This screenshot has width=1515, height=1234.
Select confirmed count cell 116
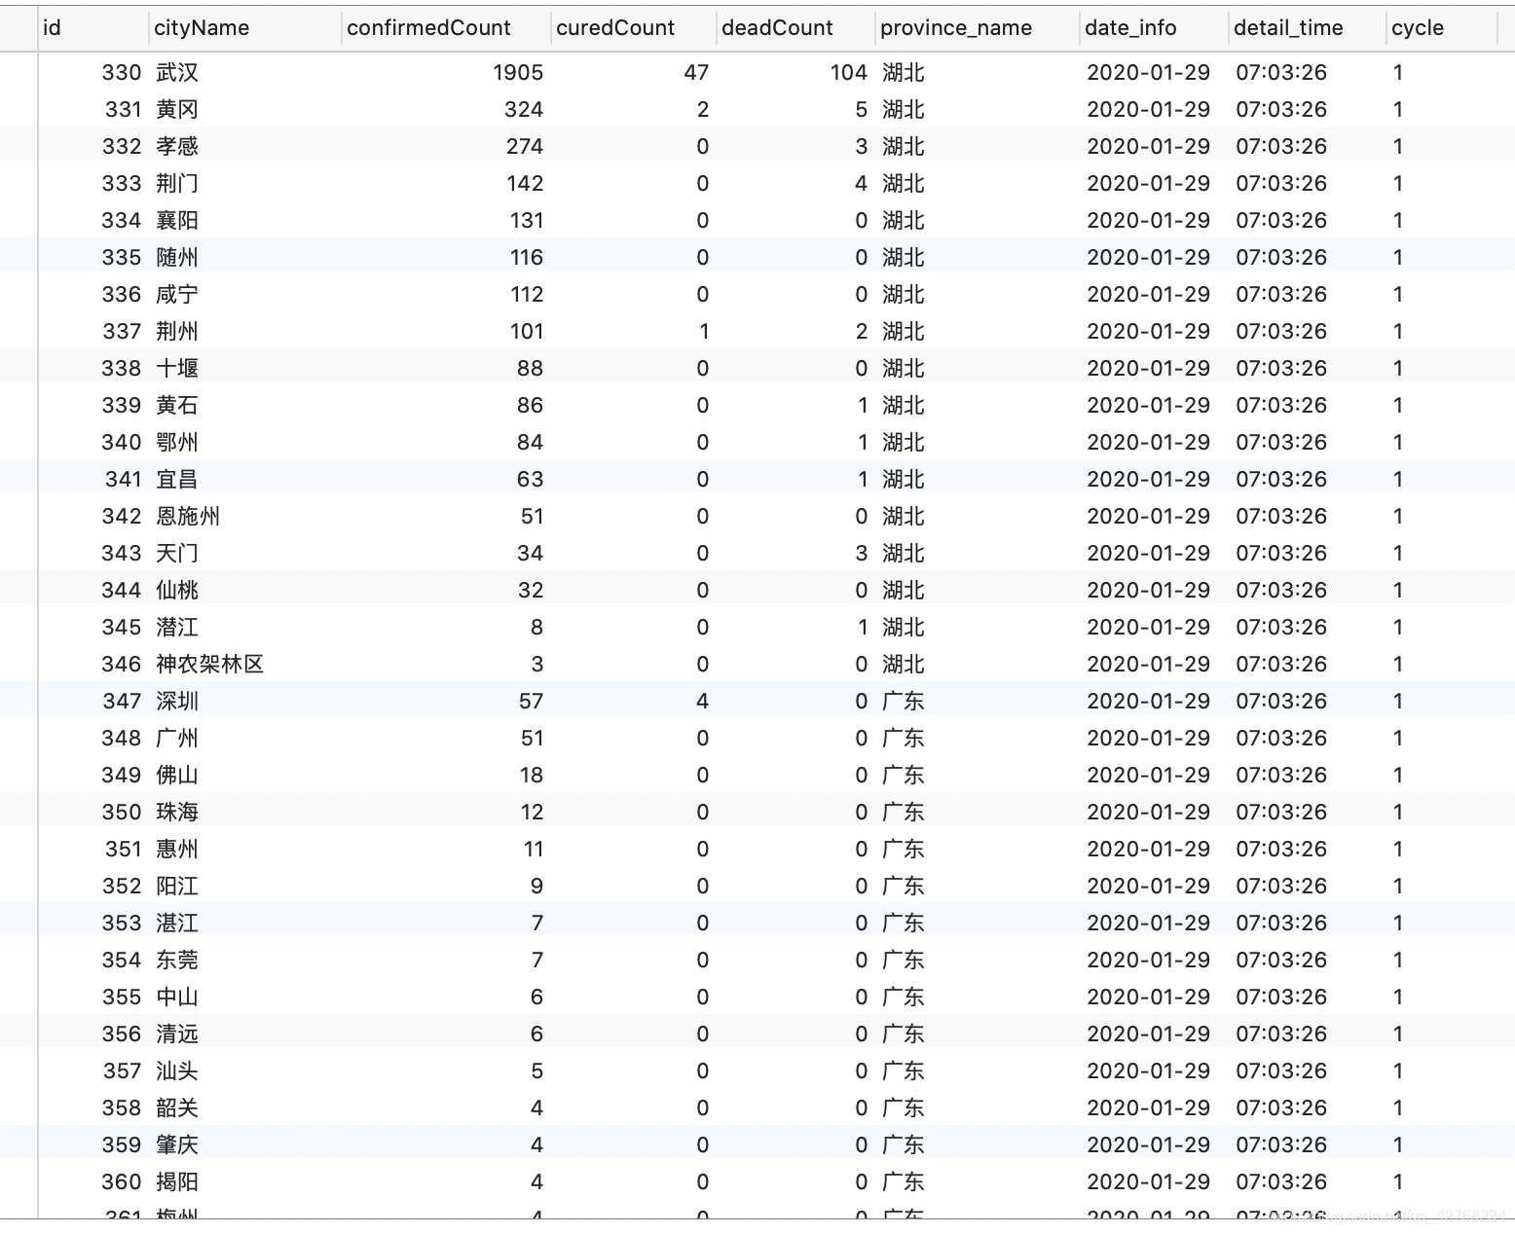pos(527,257)
